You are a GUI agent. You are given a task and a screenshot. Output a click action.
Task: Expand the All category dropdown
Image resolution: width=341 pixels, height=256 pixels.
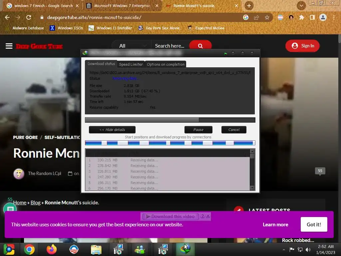[132, 46]
